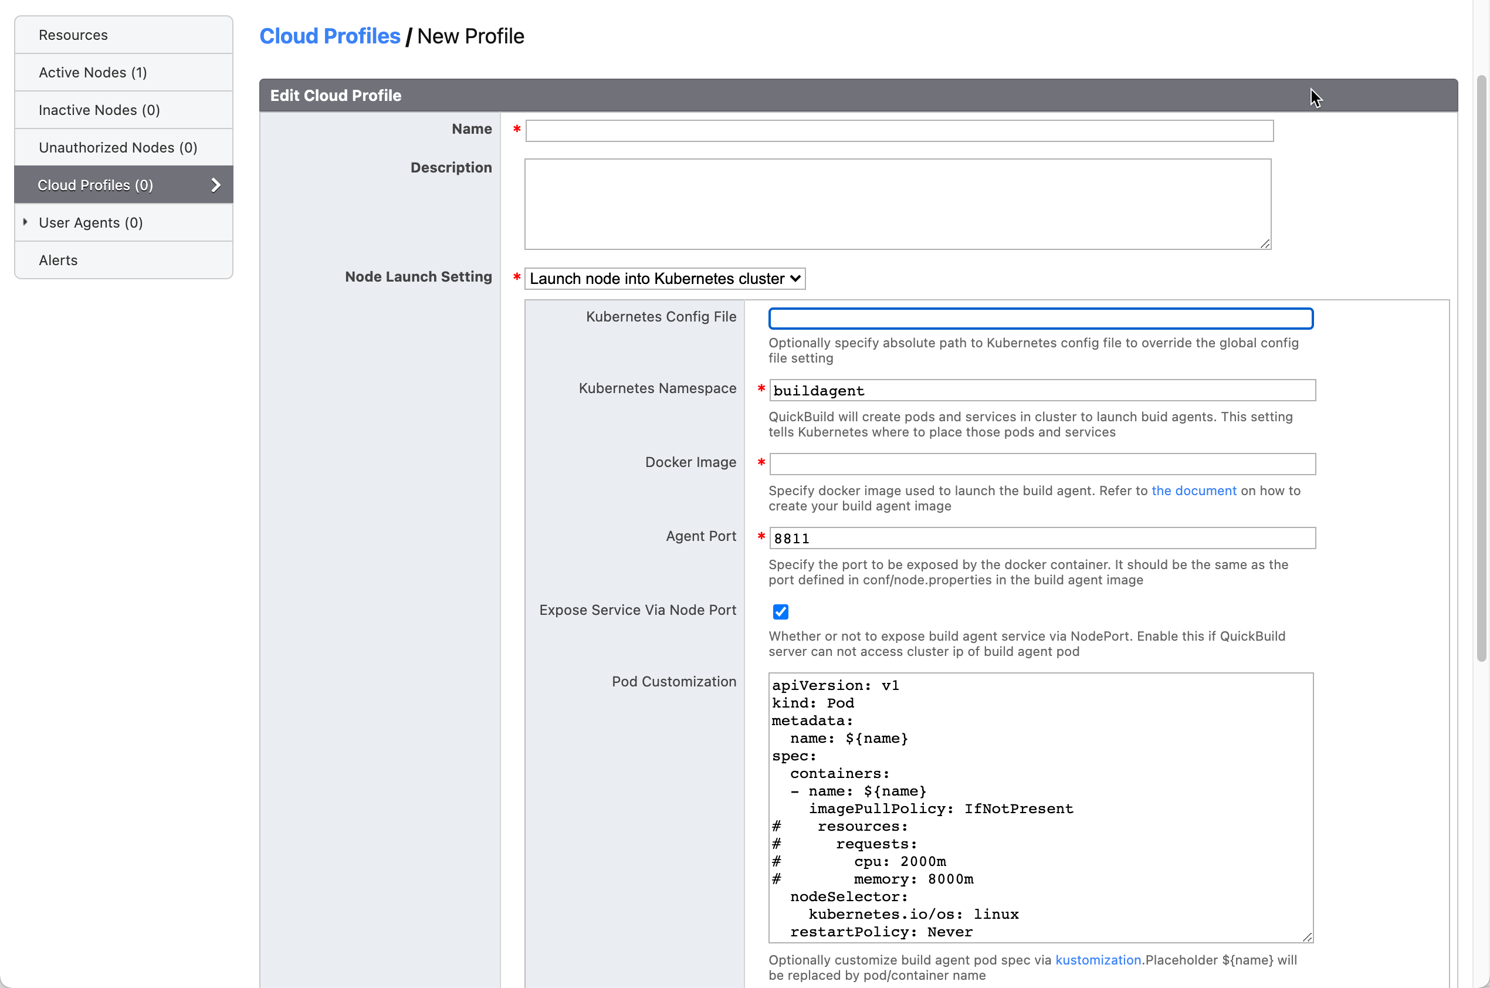The image size is (1490, 988).
Task: Click the 'New Profile' breadcrumb text
Action: coord(470,36)
